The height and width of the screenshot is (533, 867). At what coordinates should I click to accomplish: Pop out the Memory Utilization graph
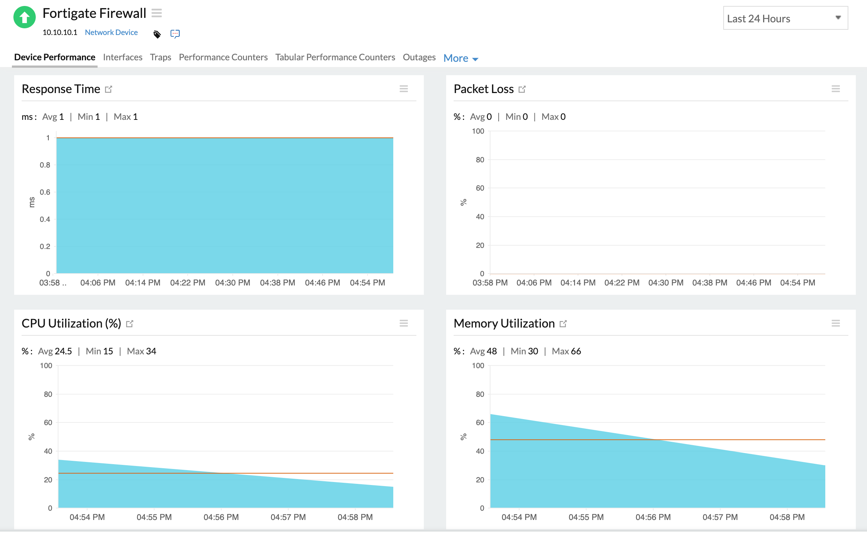[563, 324]
